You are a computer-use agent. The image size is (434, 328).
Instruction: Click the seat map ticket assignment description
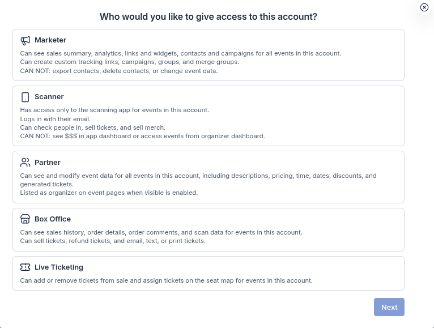point(167,280)
